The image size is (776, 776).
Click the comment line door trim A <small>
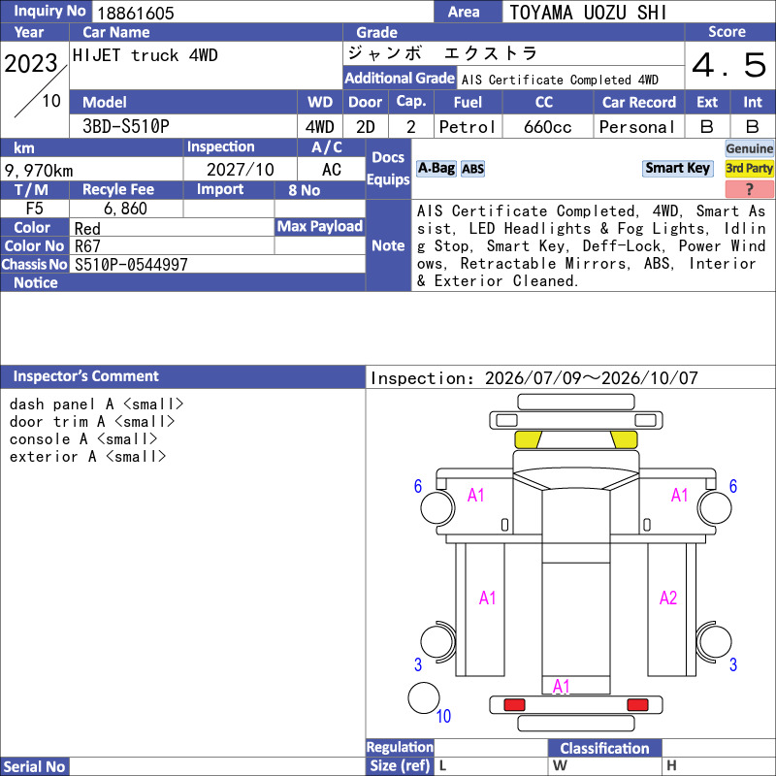tap(92, 421)
